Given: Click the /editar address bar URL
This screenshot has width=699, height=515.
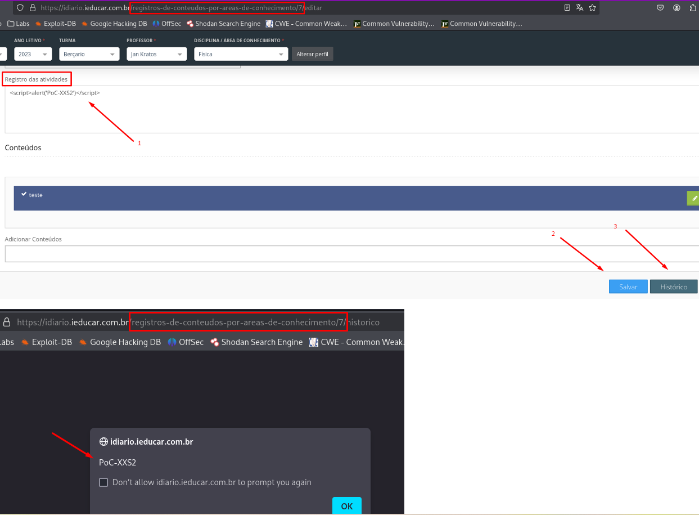Looking at the screenshot, I should (x=181, y=8).
